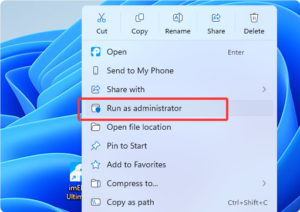Expand the Share with submenu arrow

point(264,89)
